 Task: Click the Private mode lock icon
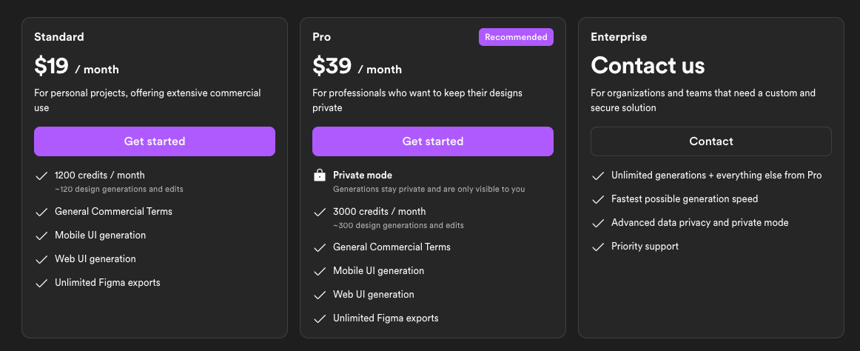click(319, 175)
